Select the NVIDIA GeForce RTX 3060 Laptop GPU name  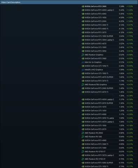click(99, 40)
